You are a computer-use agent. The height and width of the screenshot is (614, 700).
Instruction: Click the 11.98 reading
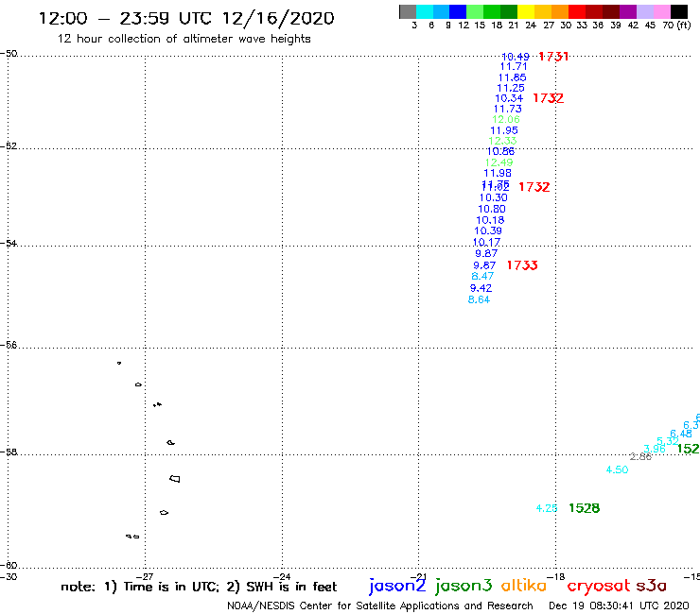click(x=498, y=174)
